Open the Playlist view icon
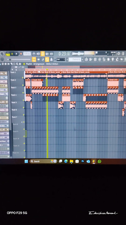 coord(86,59)
